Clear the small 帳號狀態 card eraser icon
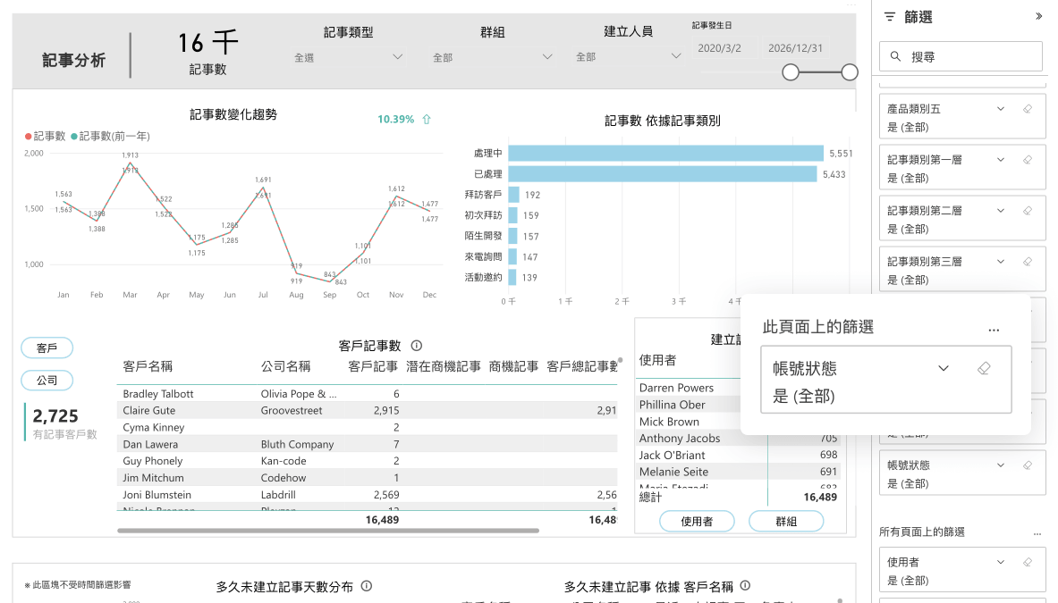The width and height of the screenshot is (1058, 603). pyautogui.click(x=1027, y=465)
